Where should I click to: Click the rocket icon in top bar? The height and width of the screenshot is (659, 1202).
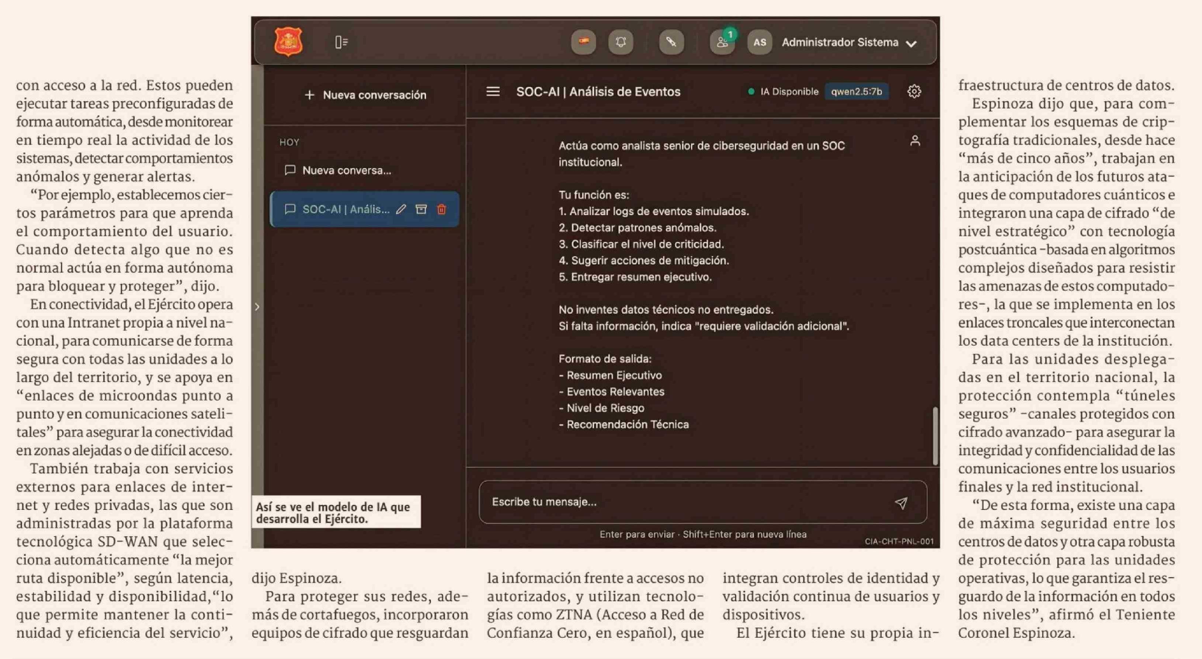(671, 42)
